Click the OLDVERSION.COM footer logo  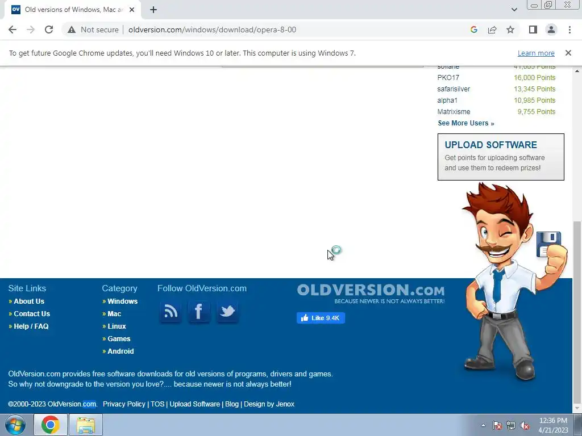click(371, 294)
